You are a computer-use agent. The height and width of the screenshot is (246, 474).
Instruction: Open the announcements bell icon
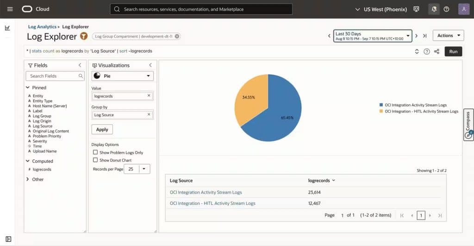click(434, 9)
